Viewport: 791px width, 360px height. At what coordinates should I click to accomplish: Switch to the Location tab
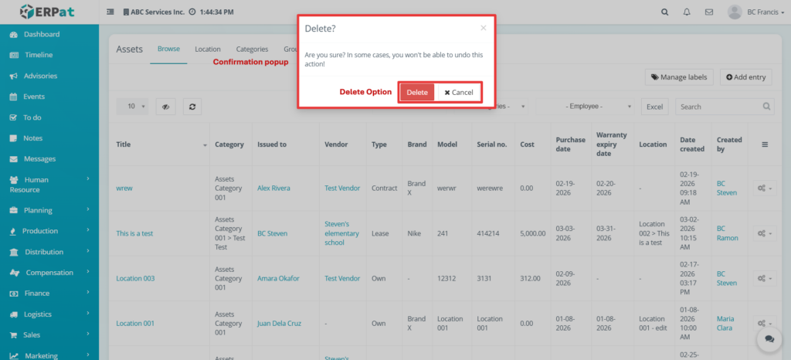(207, 49)
